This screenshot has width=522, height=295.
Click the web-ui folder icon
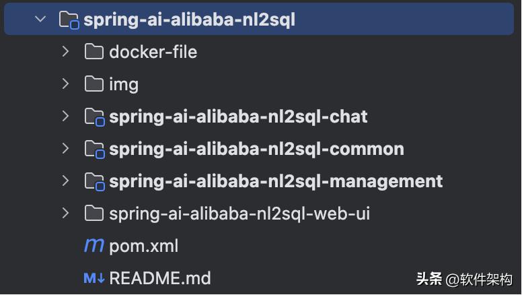tap(94, 214)
